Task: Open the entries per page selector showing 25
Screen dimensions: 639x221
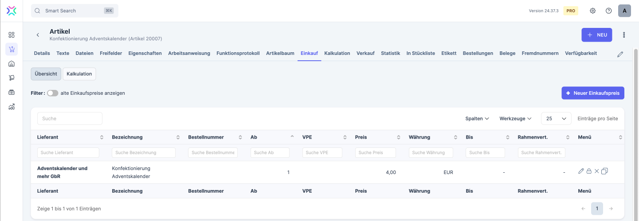Action: click(556, 119)
